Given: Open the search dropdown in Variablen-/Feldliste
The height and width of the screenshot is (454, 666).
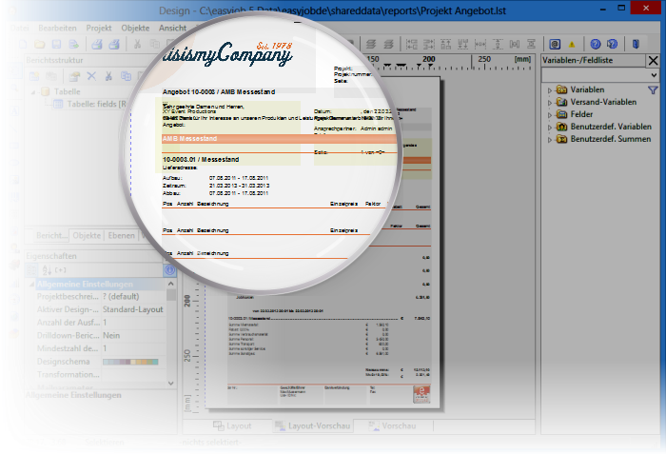Looking at the screenshot, I should (654, 74).
